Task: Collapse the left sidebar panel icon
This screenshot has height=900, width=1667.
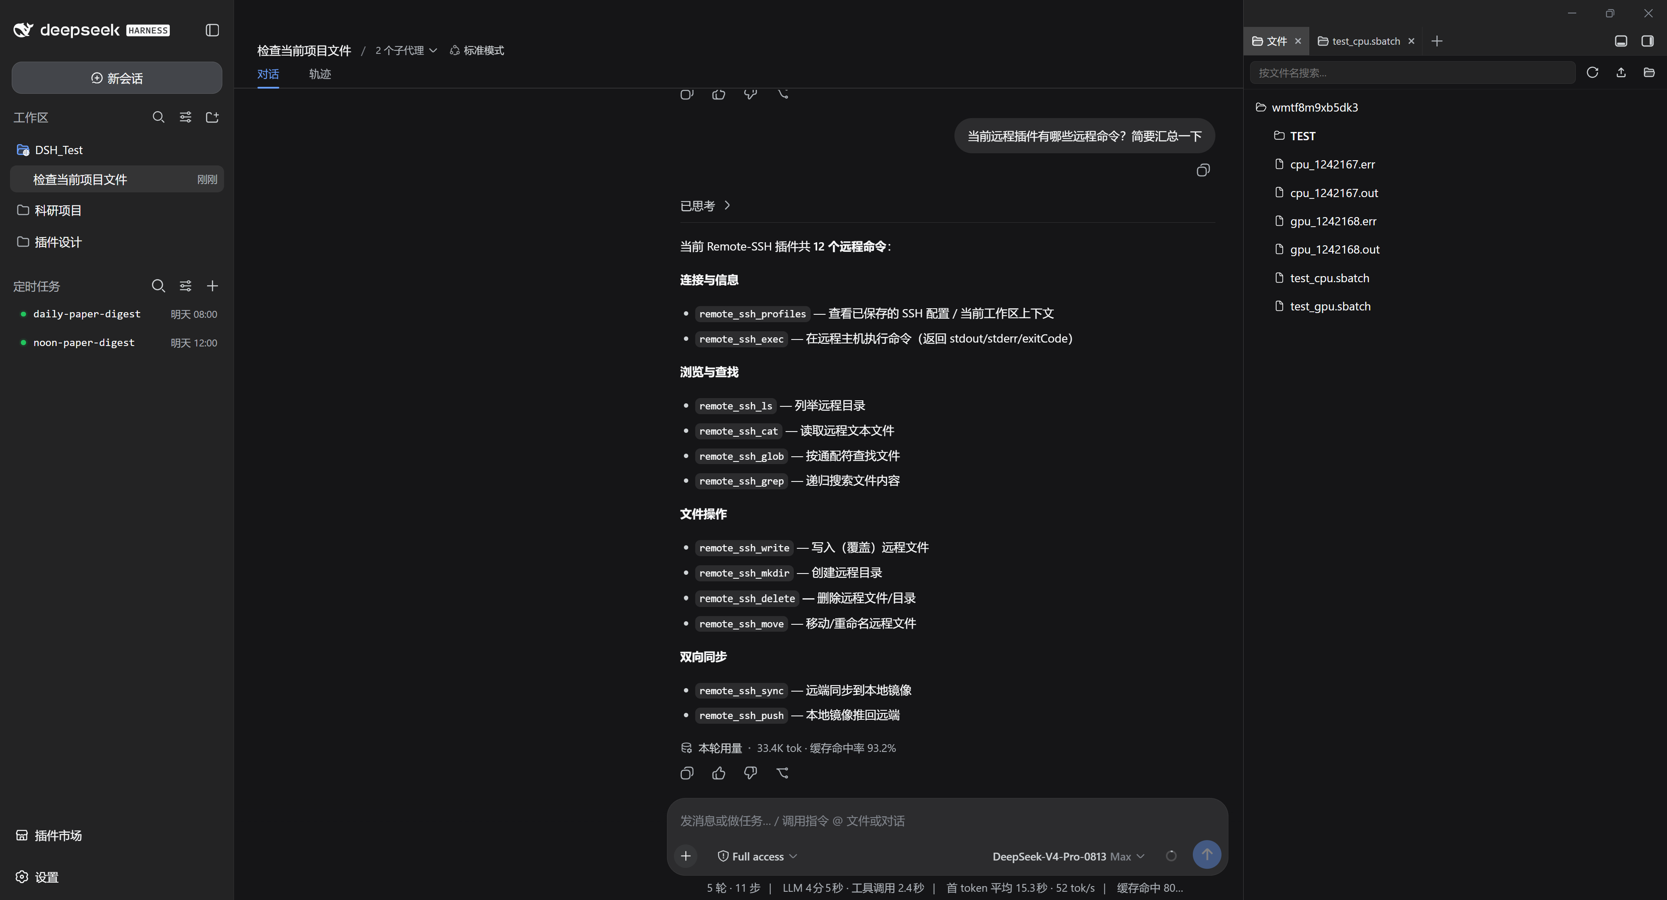Action: pyautogui.click(x=212, y=30)
